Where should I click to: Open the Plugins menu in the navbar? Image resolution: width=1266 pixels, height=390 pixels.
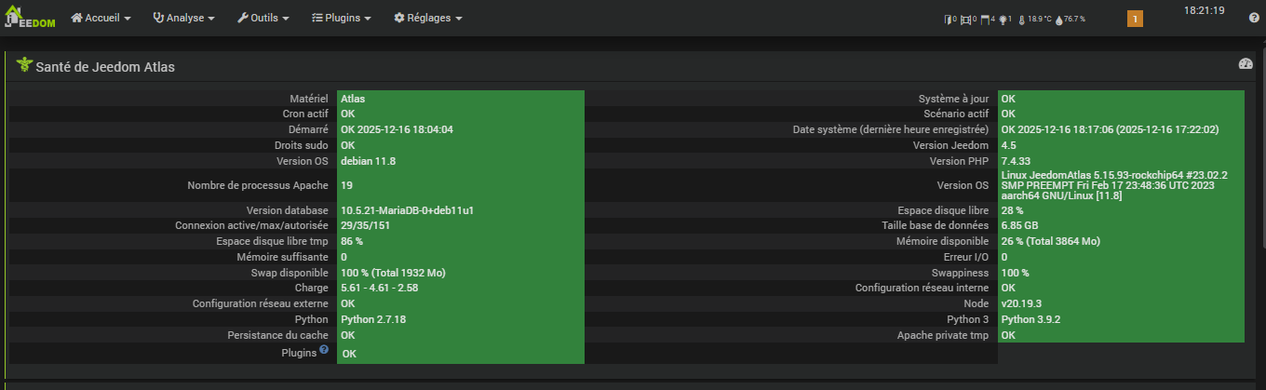tap(341, 18)
